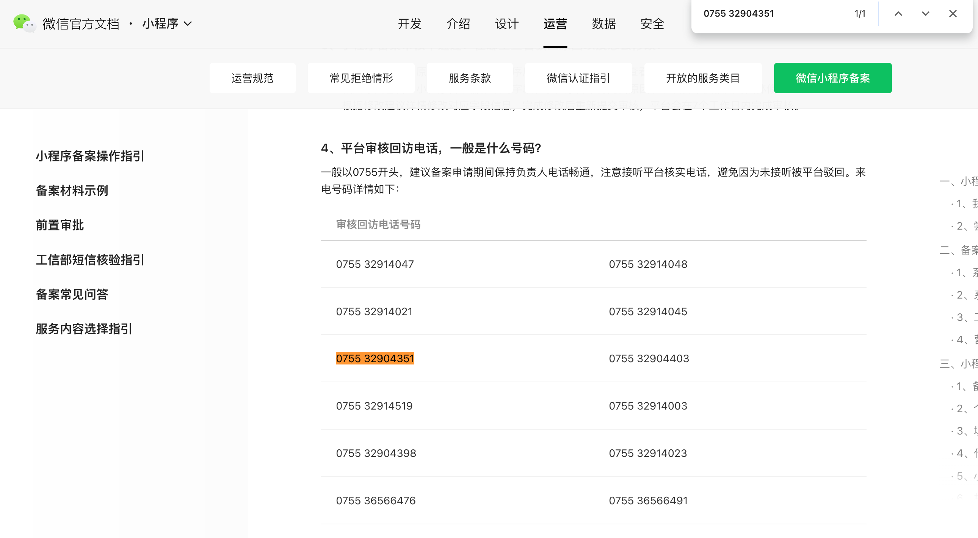Open 开放的服务类目 page

703,78
